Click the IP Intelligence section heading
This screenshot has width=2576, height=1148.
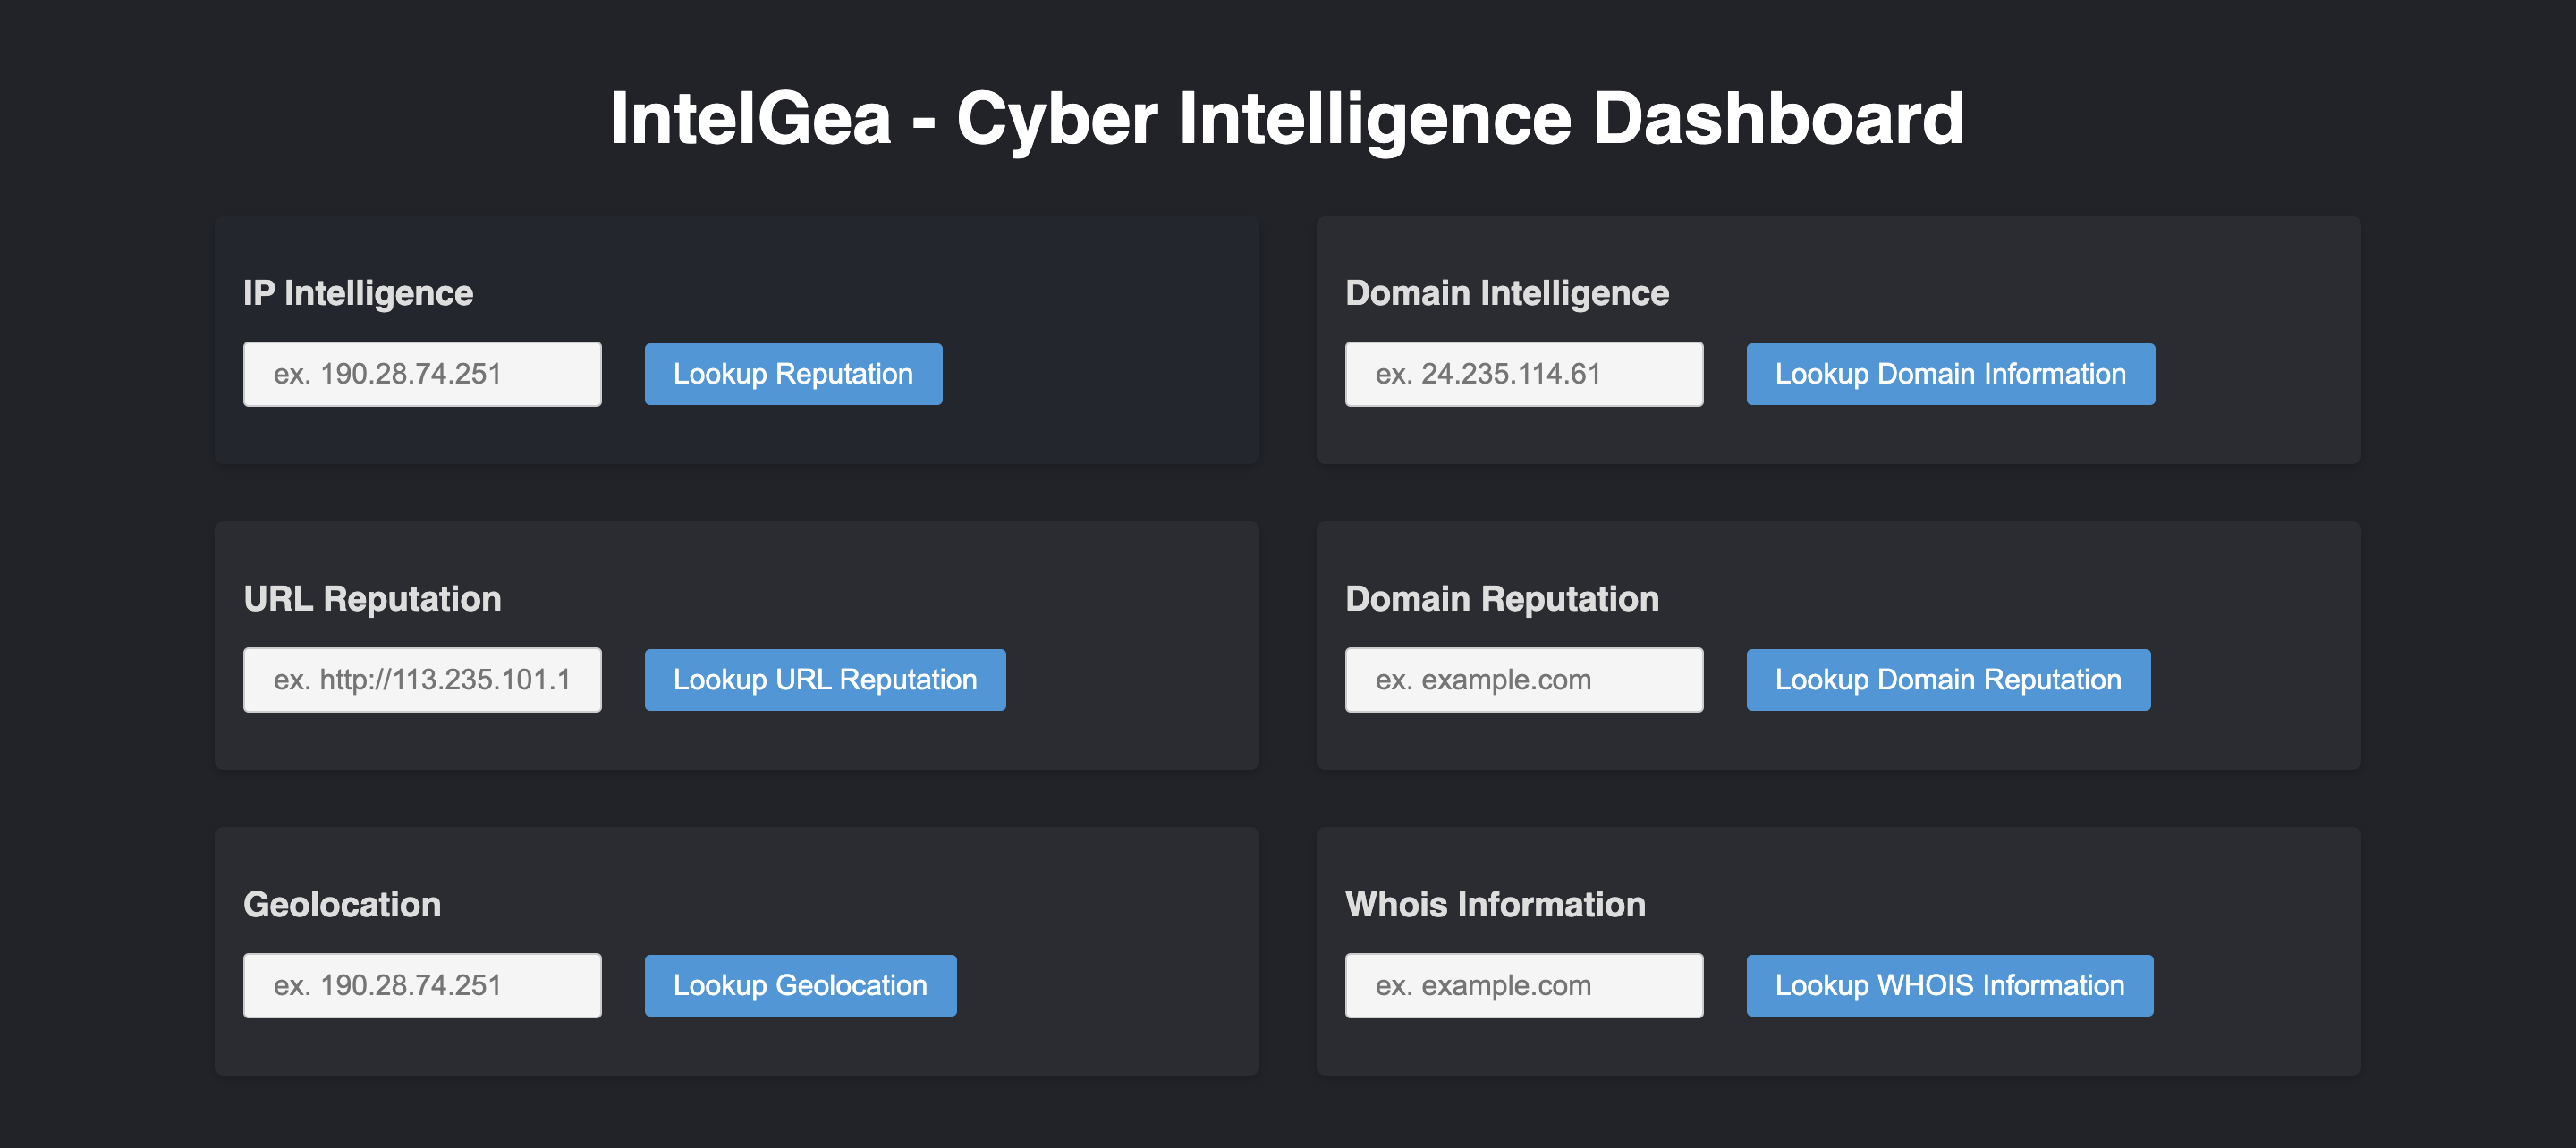[358, 292]
